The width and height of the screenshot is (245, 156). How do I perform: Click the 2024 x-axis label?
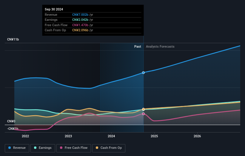(111, 136)
